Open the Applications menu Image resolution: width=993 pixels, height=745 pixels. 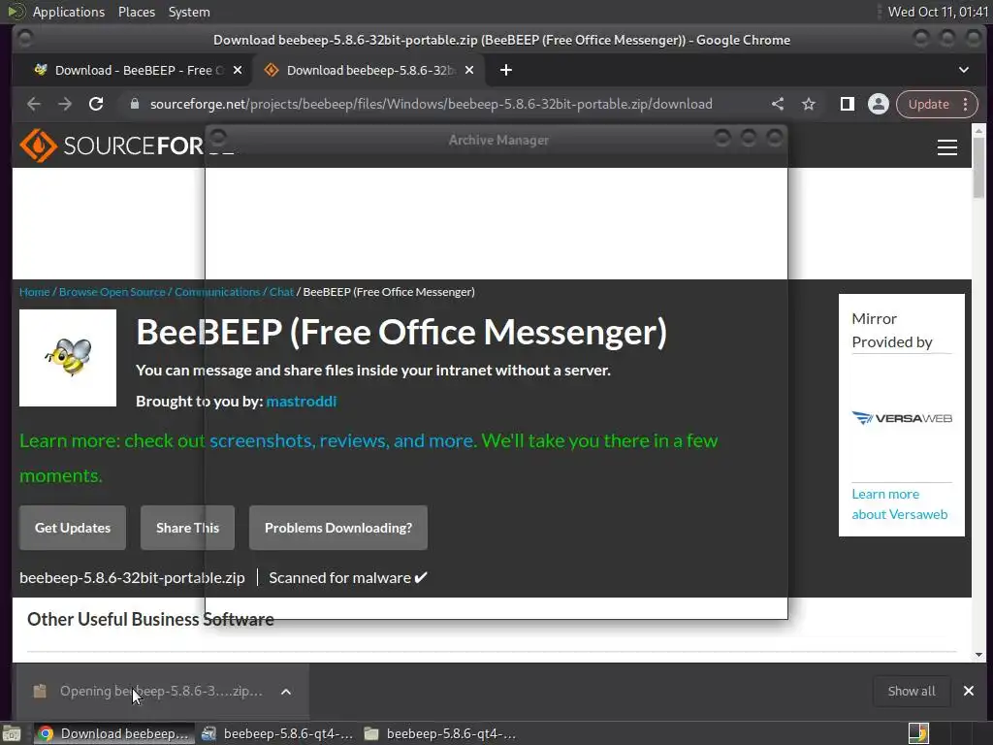pos(69,12)
